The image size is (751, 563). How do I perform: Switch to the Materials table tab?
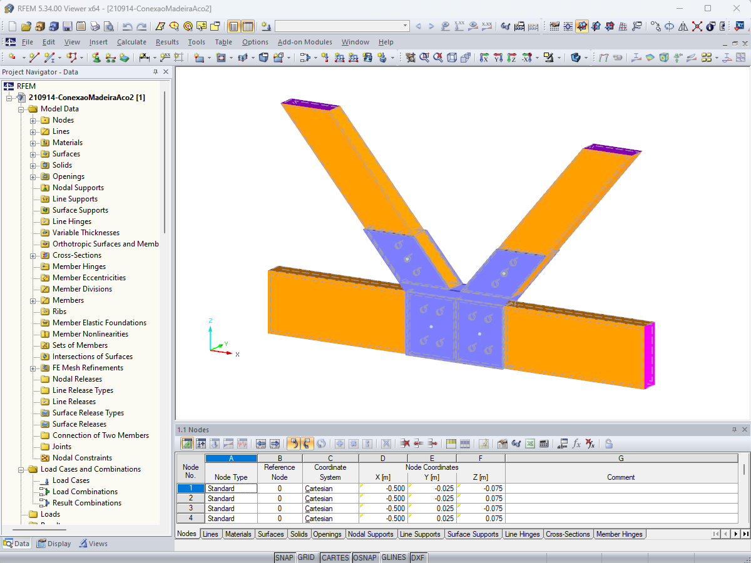[238, 534]
